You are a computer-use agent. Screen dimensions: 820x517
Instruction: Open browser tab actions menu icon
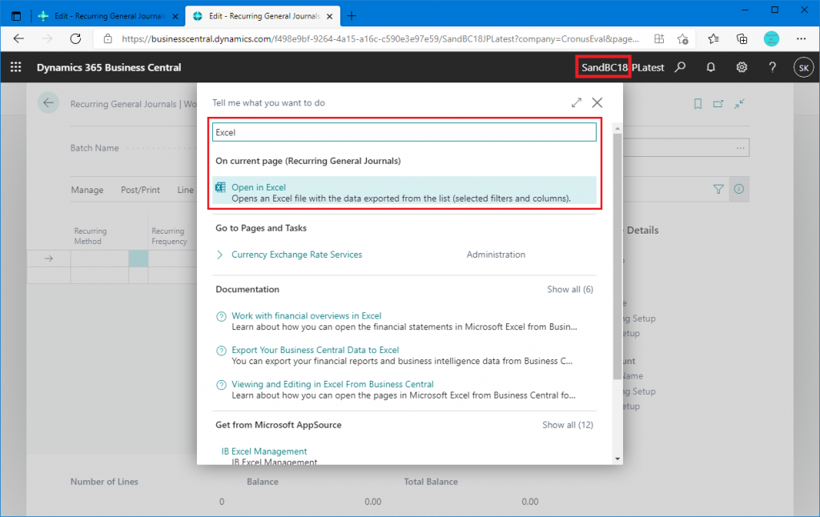click(16, 16)
